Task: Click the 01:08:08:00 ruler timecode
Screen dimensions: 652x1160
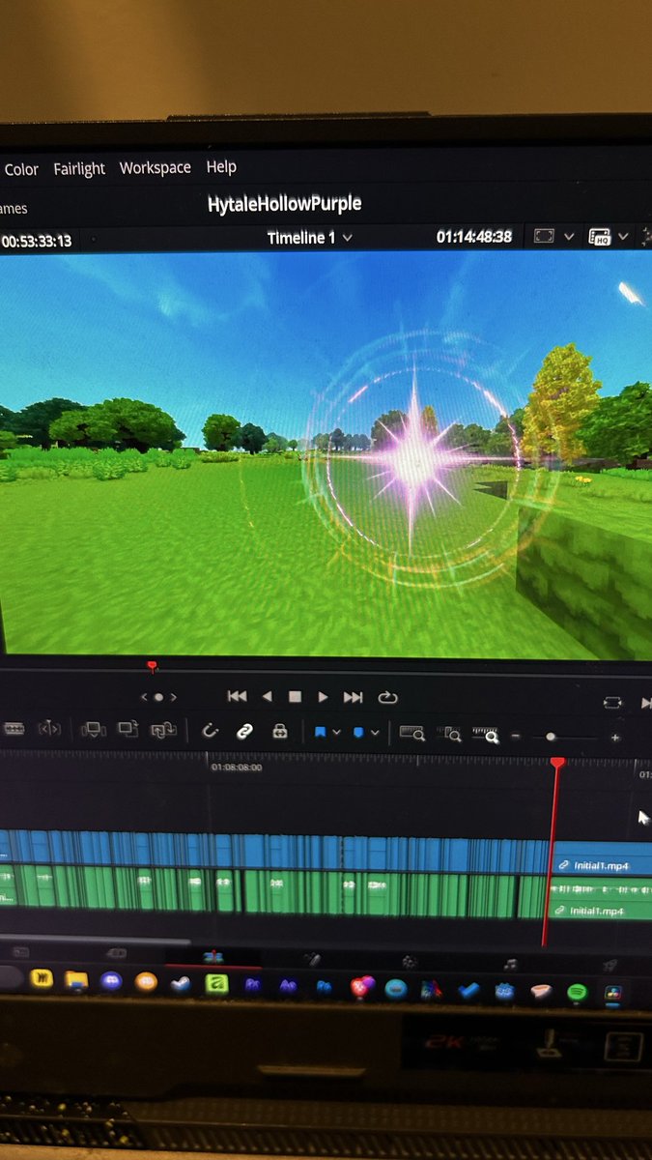Action: point(237,767)
